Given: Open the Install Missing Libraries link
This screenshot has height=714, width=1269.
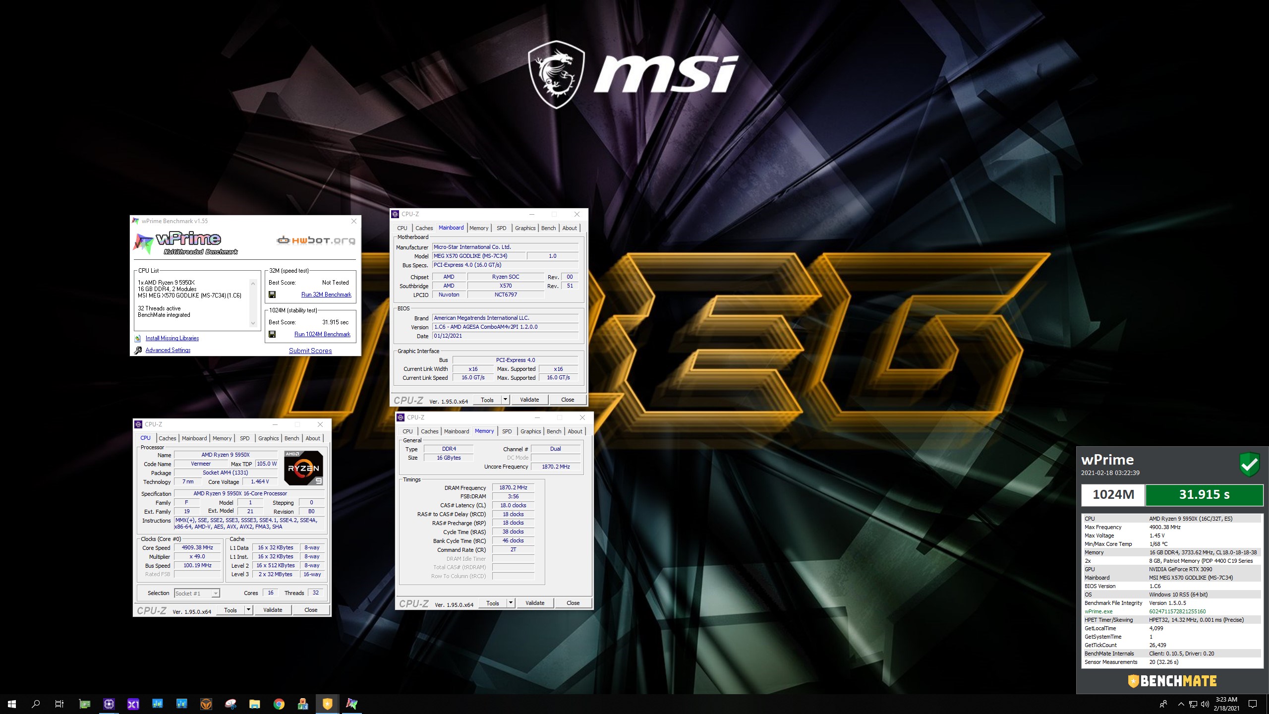Looking at the screenshot, I should pyautogui.click(x=172, y=338).
